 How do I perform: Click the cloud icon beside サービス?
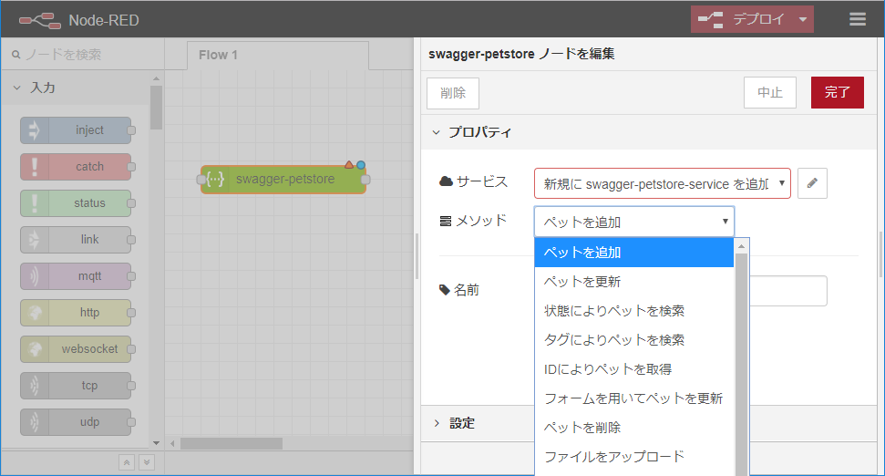[446, 181]
